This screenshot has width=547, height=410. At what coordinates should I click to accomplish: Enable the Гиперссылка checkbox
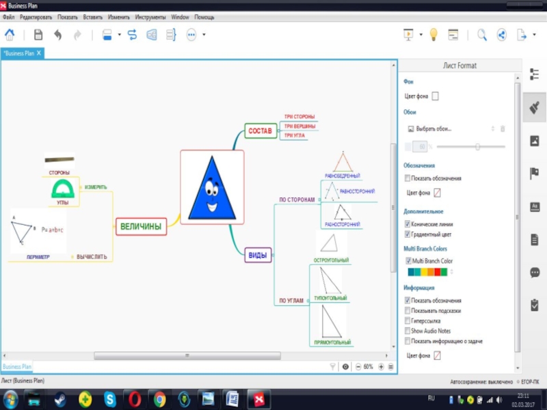tap(408, 320)
